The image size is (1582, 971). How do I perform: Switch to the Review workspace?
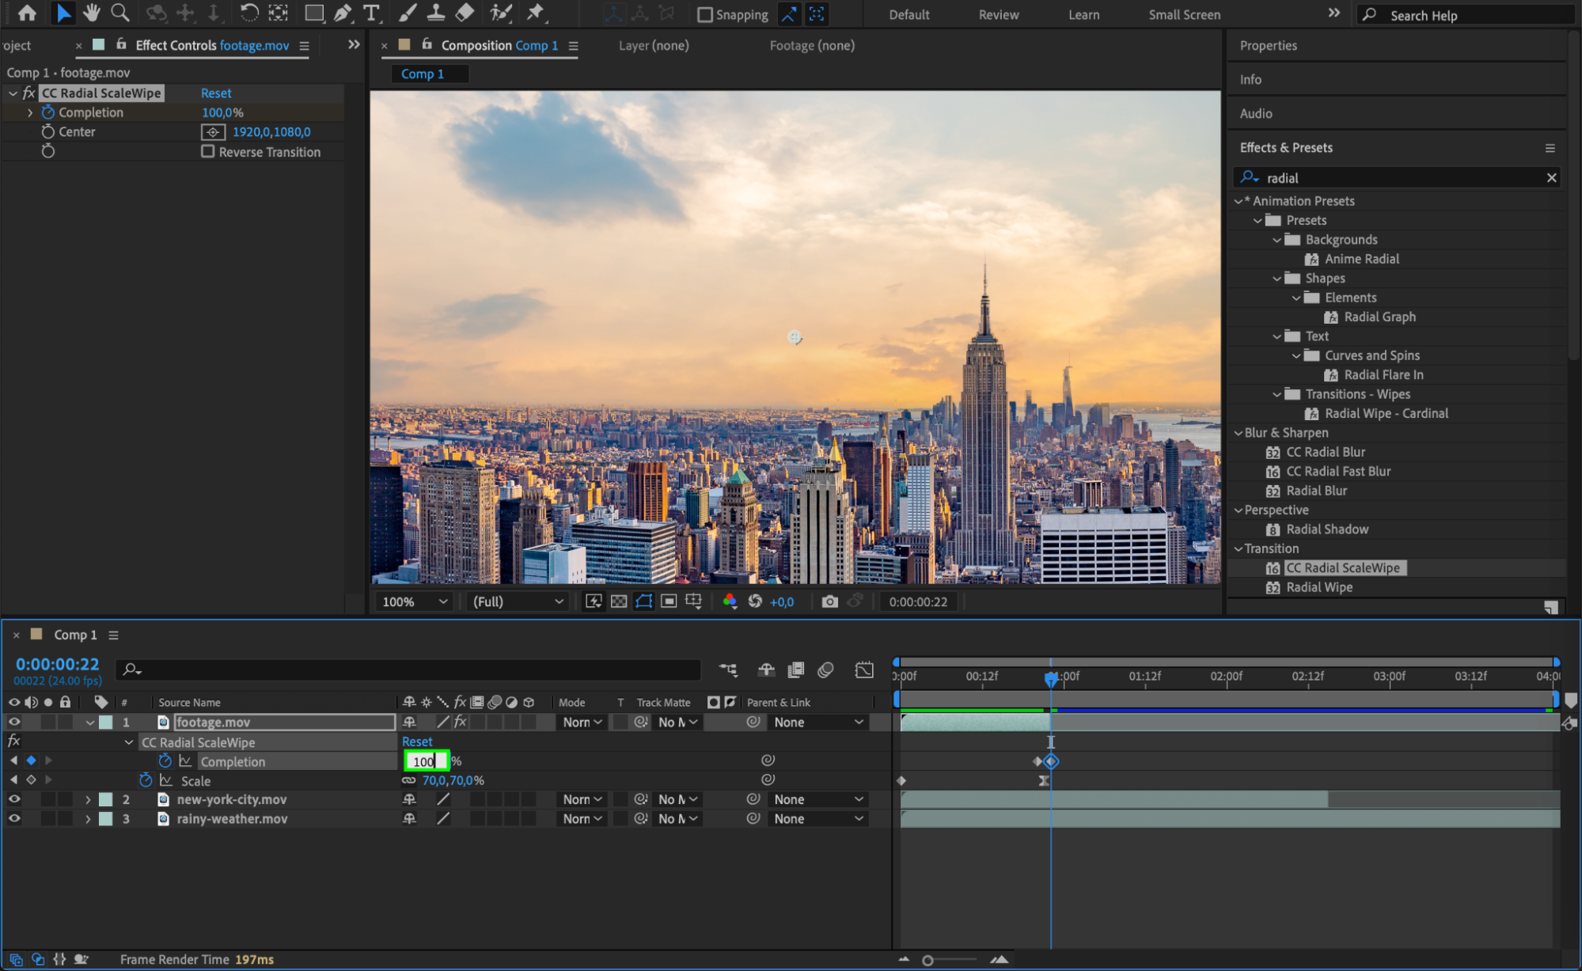pyautogui.click(x=998, y=14)
